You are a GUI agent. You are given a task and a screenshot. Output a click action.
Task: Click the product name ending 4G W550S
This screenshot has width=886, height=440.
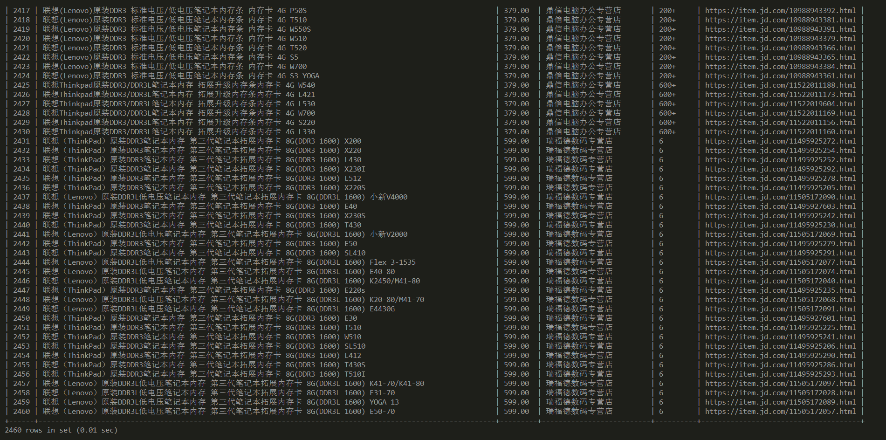177,29
